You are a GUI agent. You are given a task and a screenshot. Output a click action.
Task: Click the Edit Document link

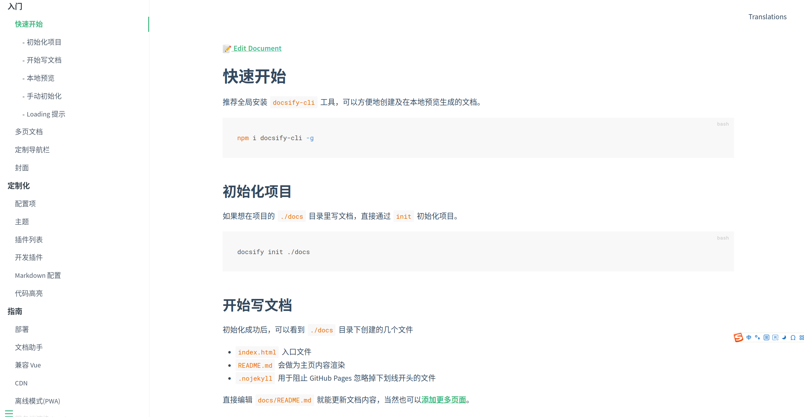(x=257, y=48)
